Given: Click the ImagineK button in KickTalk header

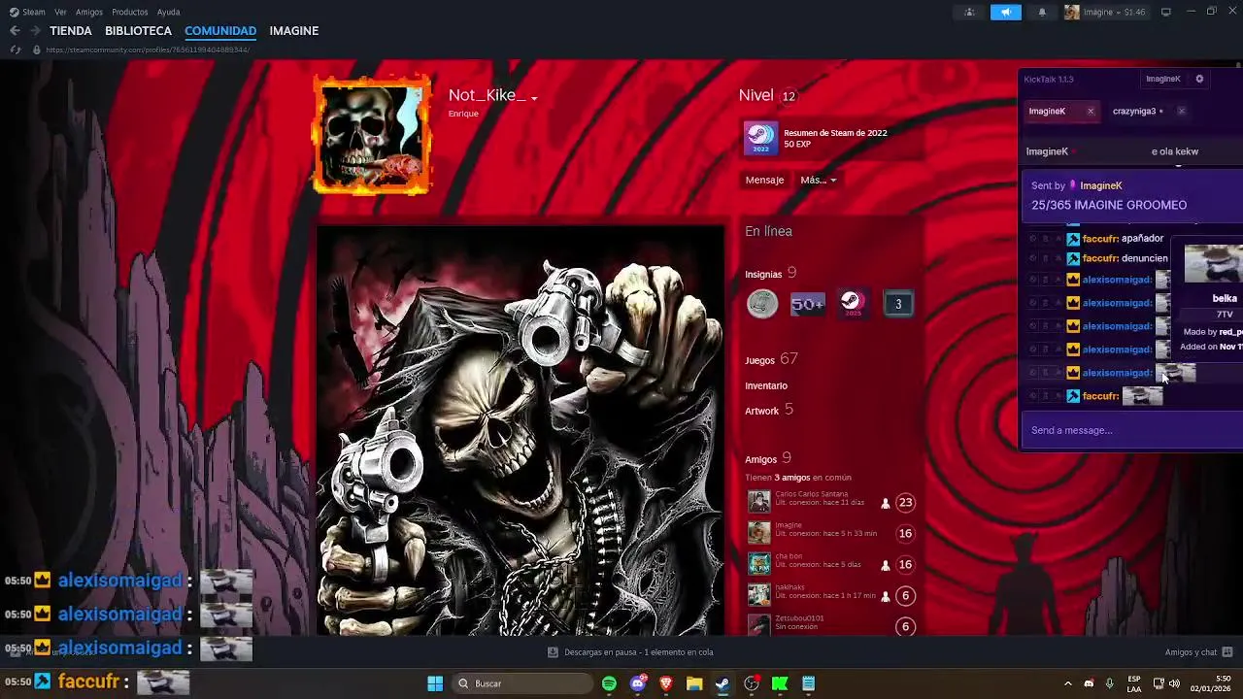Looking at the screenshot, I should tap(1163, 79).
